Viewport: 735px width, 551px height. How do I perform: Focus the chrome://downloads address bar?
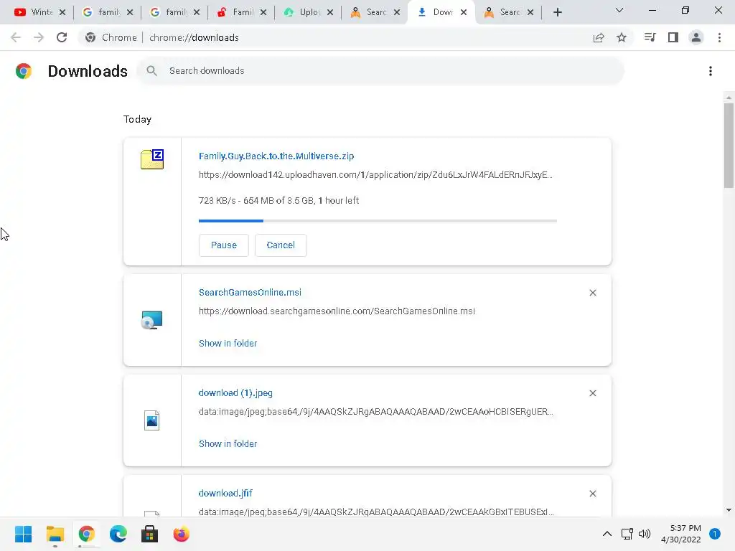click(194, 37)
